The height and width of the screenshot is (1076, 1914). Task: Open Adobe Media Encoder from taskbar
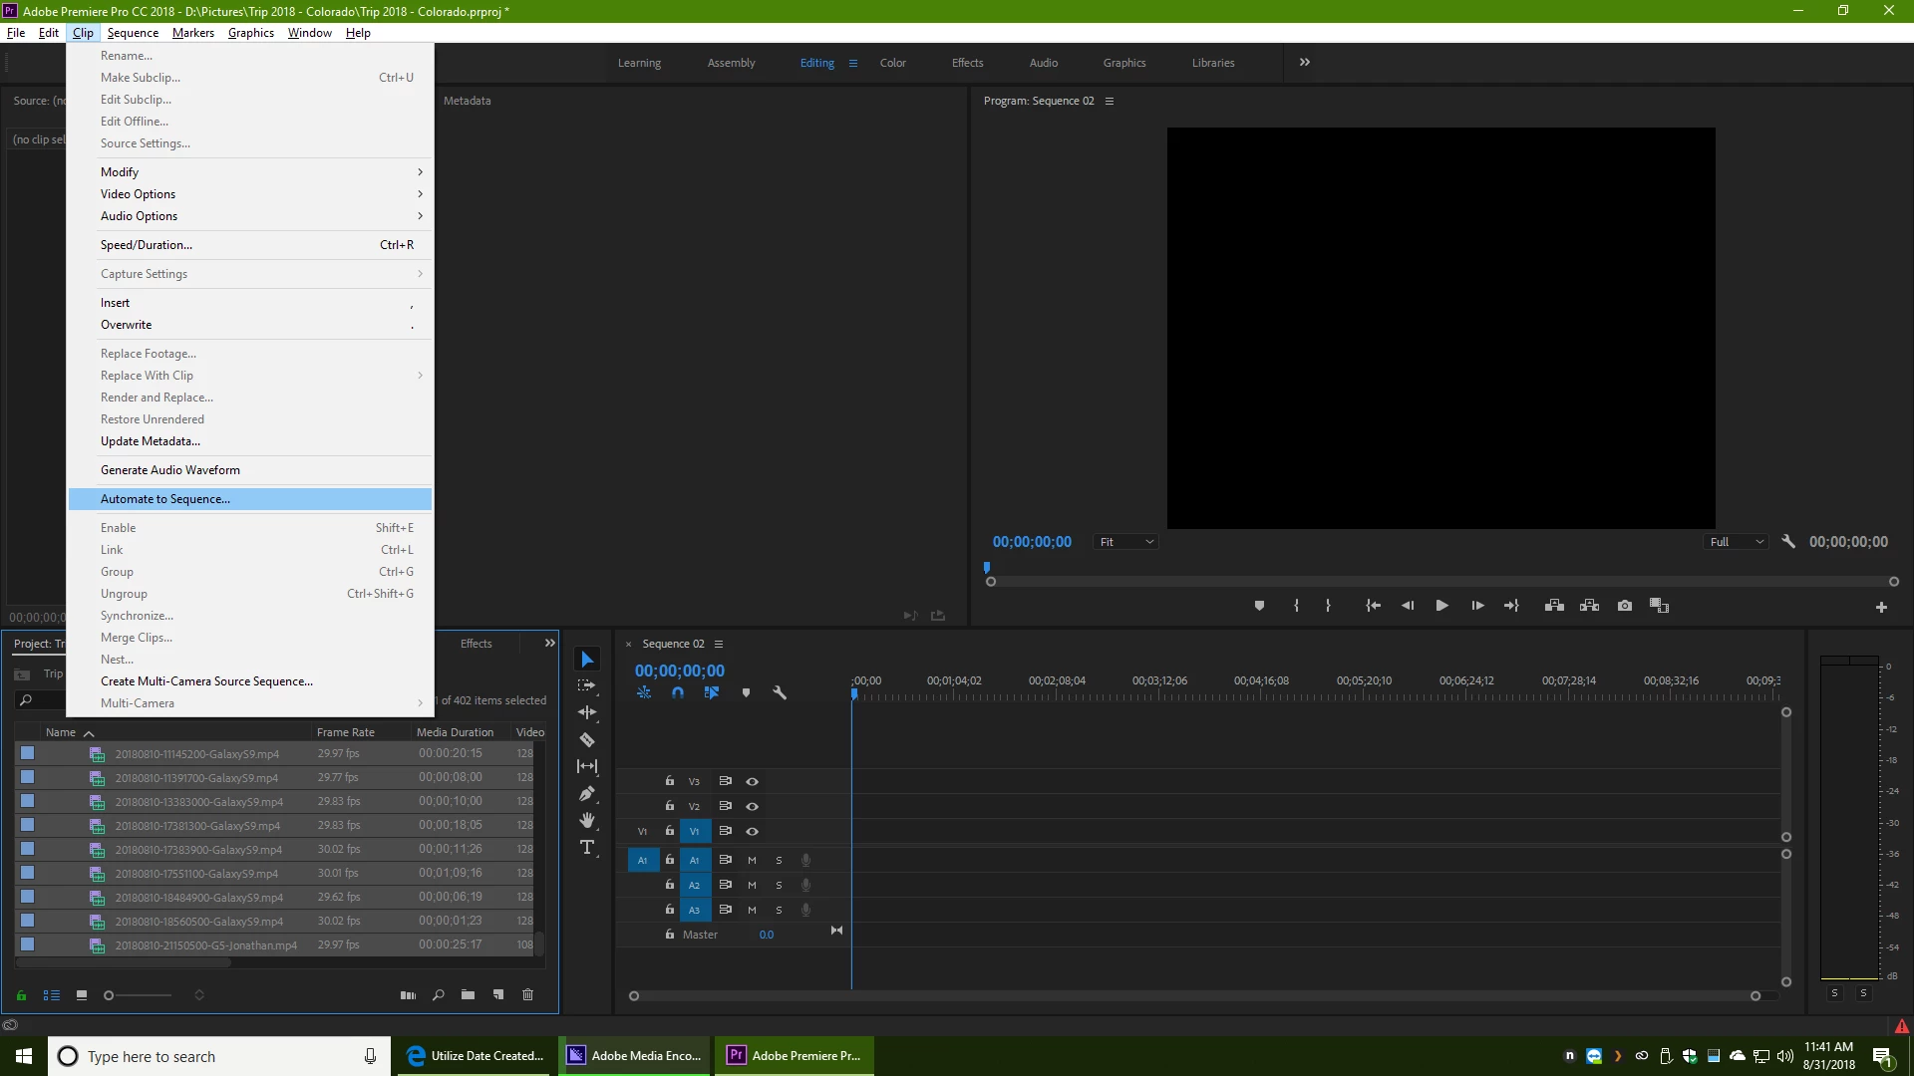click(x=635, y=1056)
